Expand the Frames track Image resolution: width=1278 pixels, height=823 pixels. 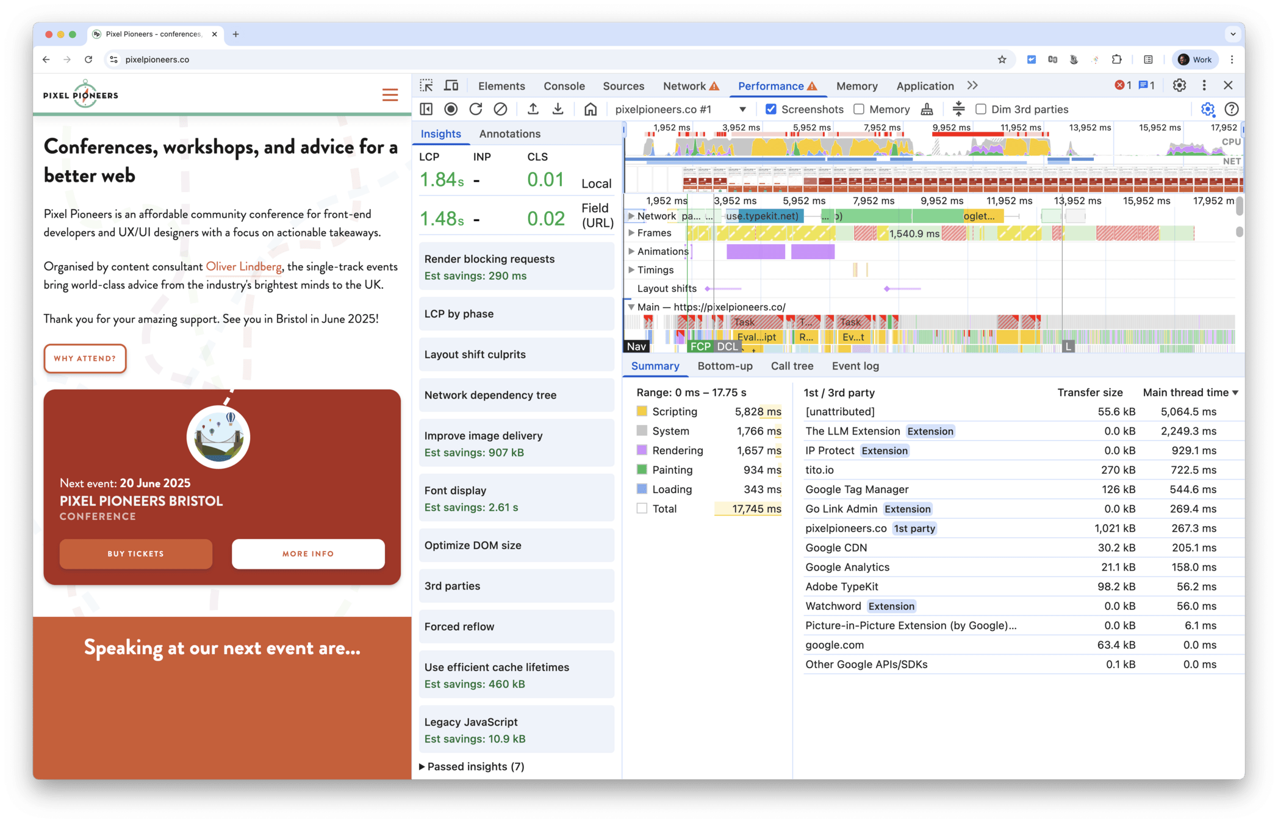click(x=631, y=233)
